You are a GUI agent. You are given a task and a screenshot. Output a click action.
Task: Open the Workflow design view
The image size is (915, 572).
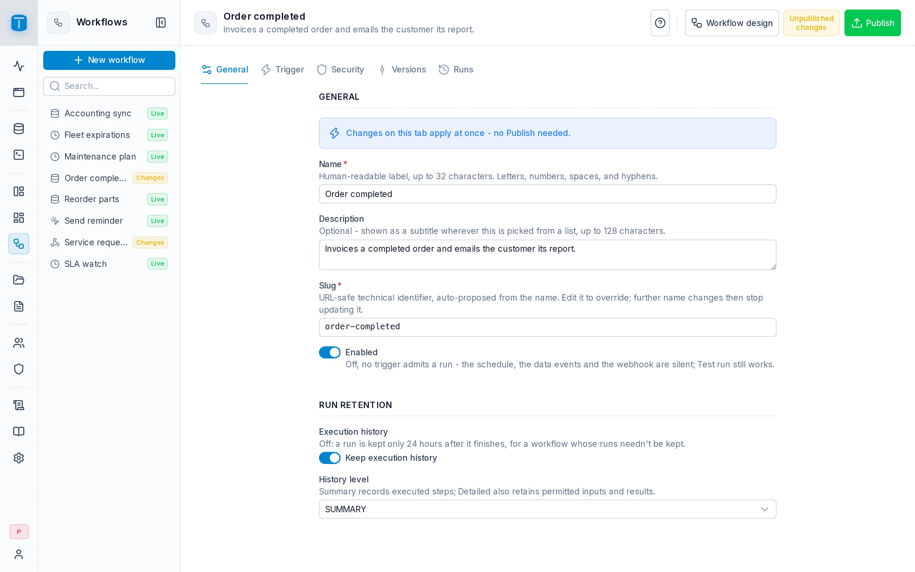(x=732, y=23)
